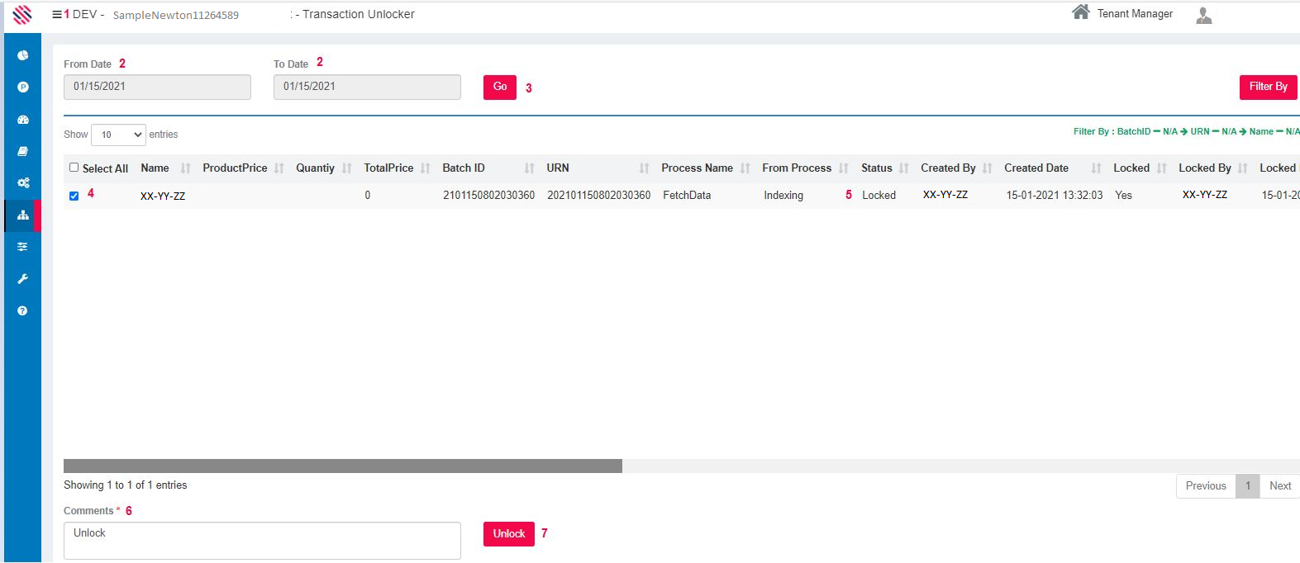Go to the Next page
The image size is (1300, 563).
[x=1279, y=486]
